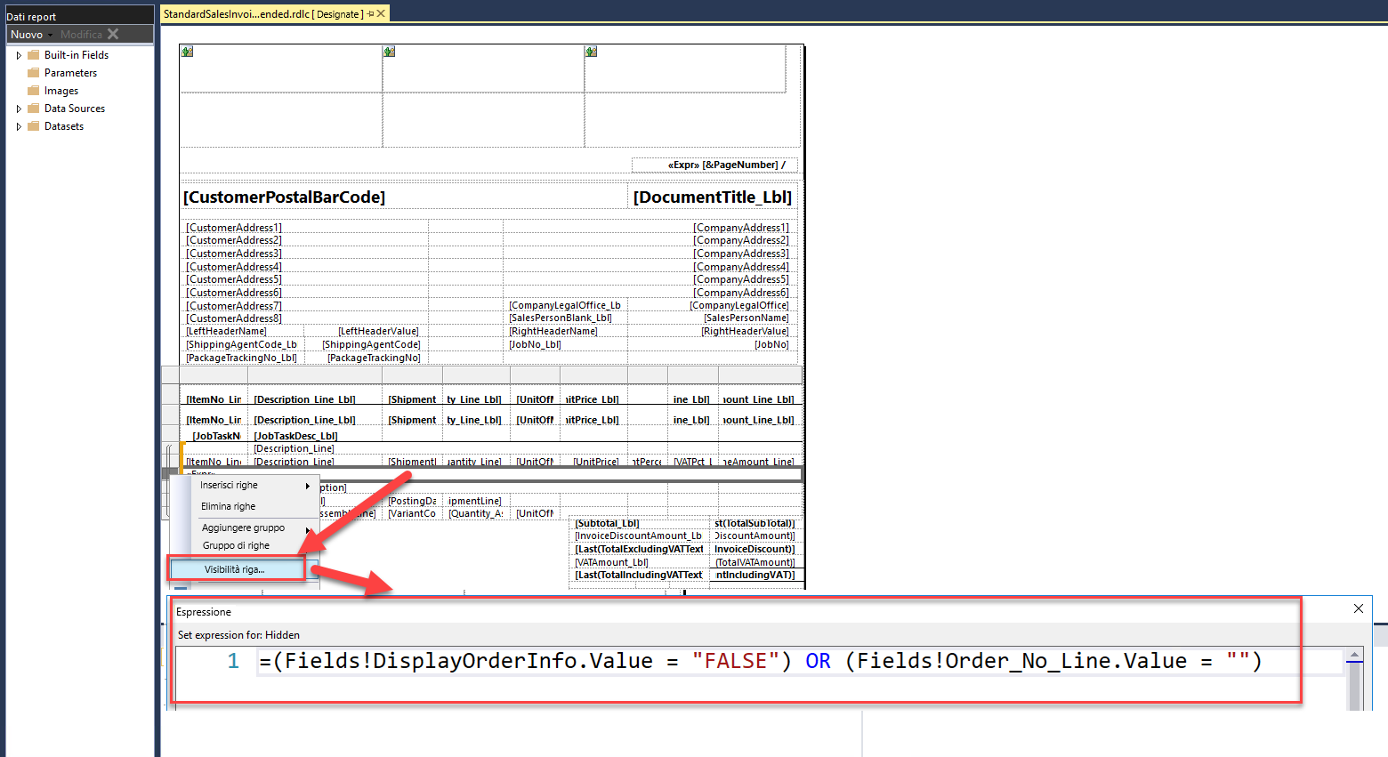Select the [ShippingAgentCode] value field
1388x757 pixels.
[x=367, y=345]
